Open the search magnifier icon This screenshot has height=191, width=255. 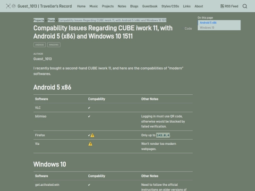point(245,6)
